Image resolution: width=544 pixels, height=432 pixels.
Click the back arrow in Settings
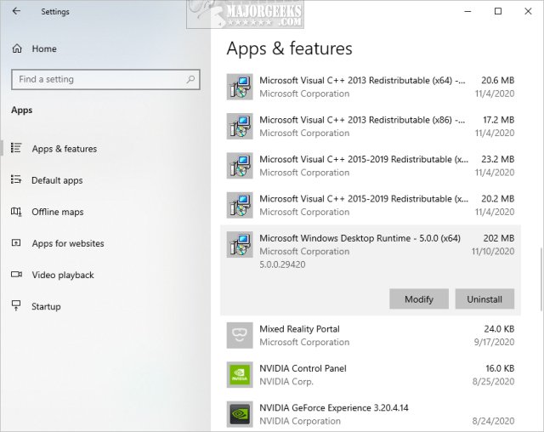click(16, 11)
